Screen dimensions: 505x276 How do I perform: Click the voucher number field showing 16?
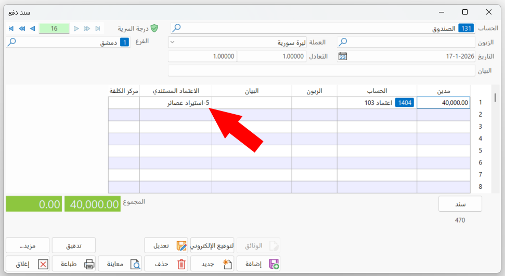pos(54,29)
